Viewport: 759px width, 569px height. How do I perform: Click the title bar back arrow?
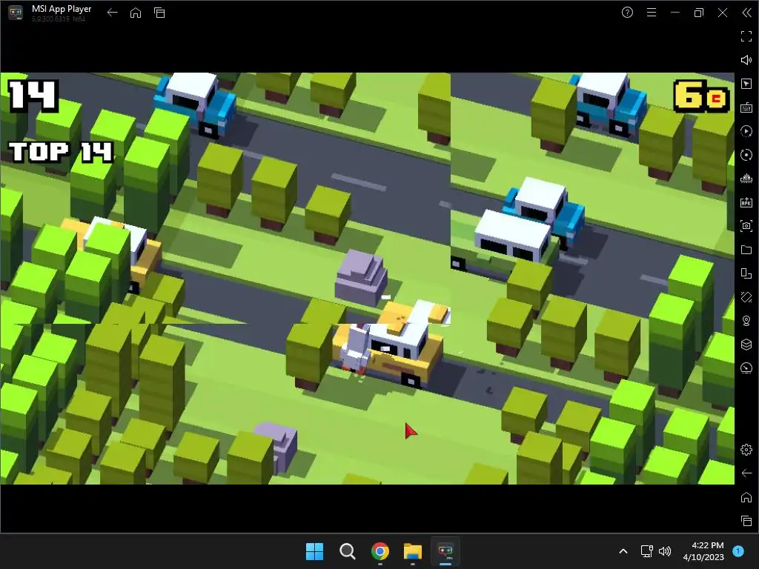[x=113, y=13]
